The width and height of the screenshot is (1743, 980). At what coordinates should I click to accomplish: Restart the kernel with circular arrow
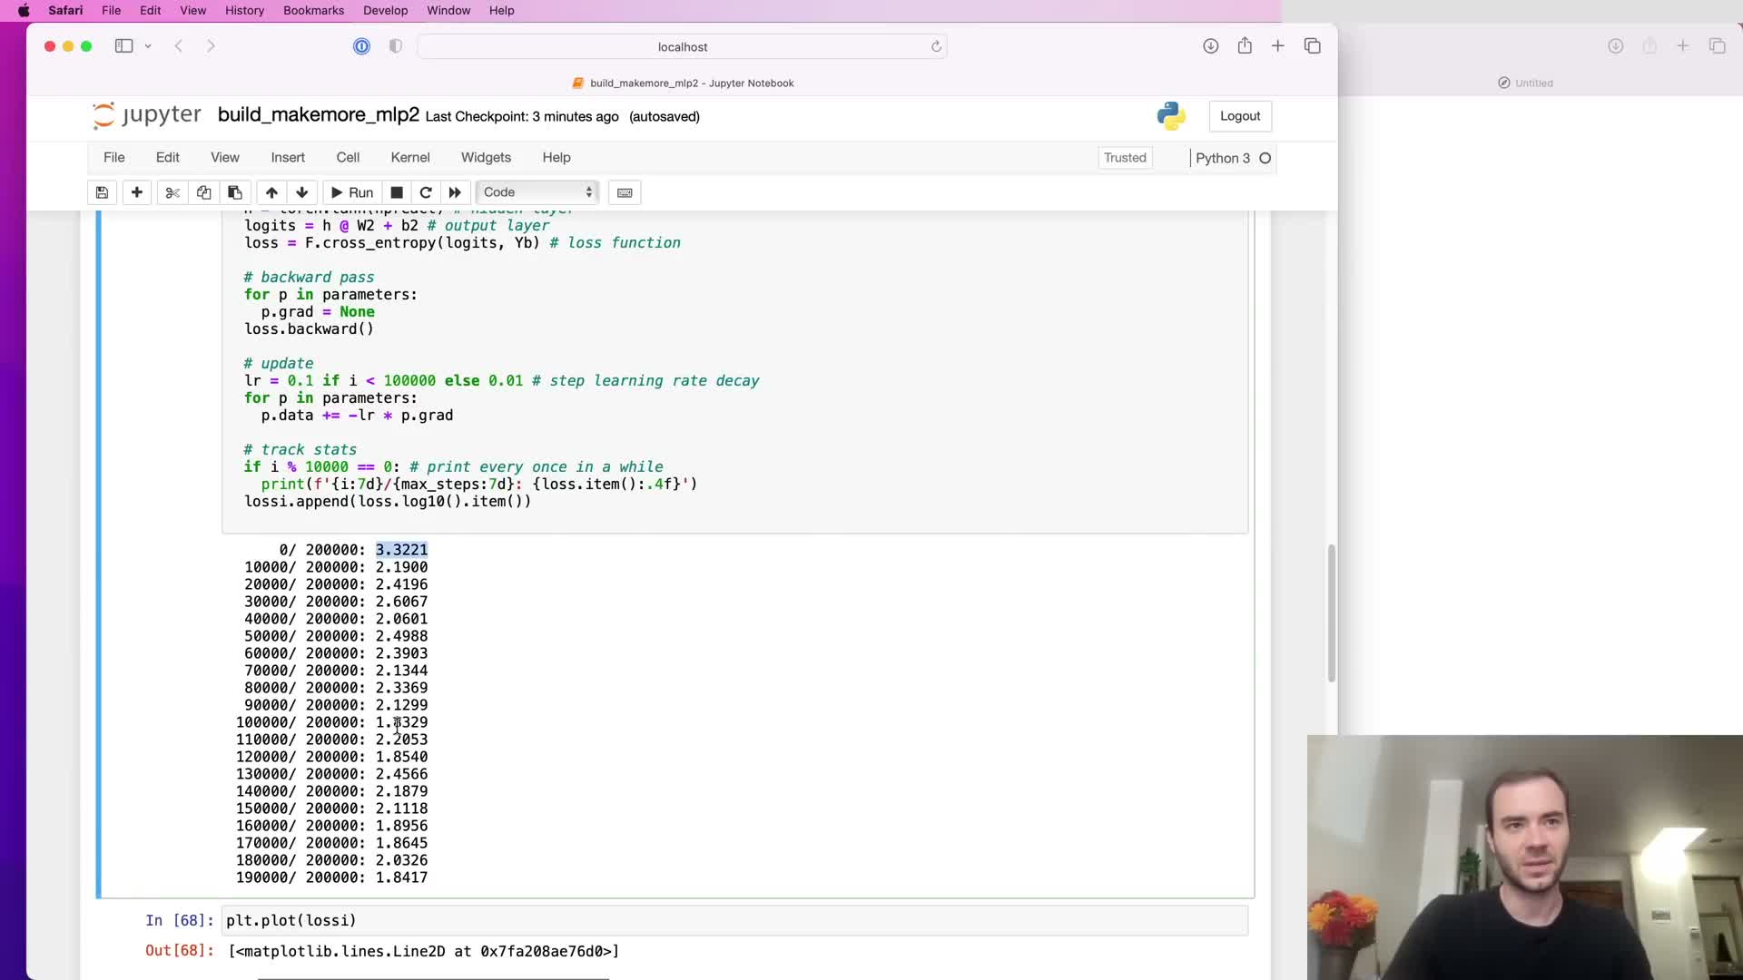(426, 192)
